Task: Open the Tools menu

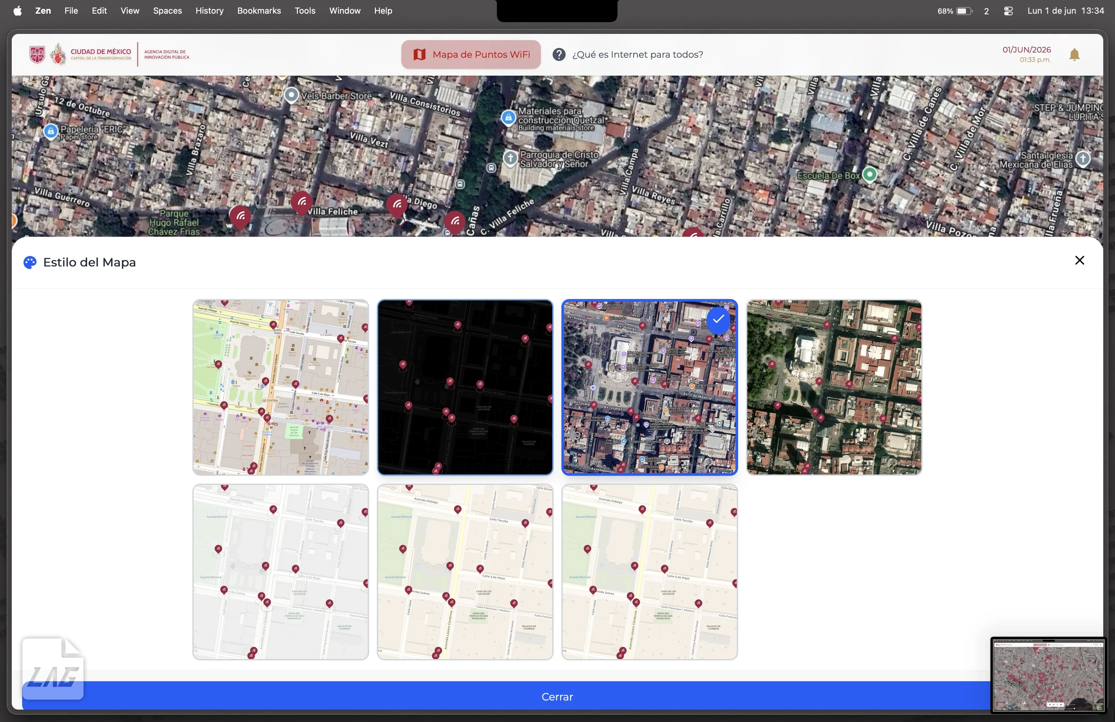Action: (x=304, y=11)
